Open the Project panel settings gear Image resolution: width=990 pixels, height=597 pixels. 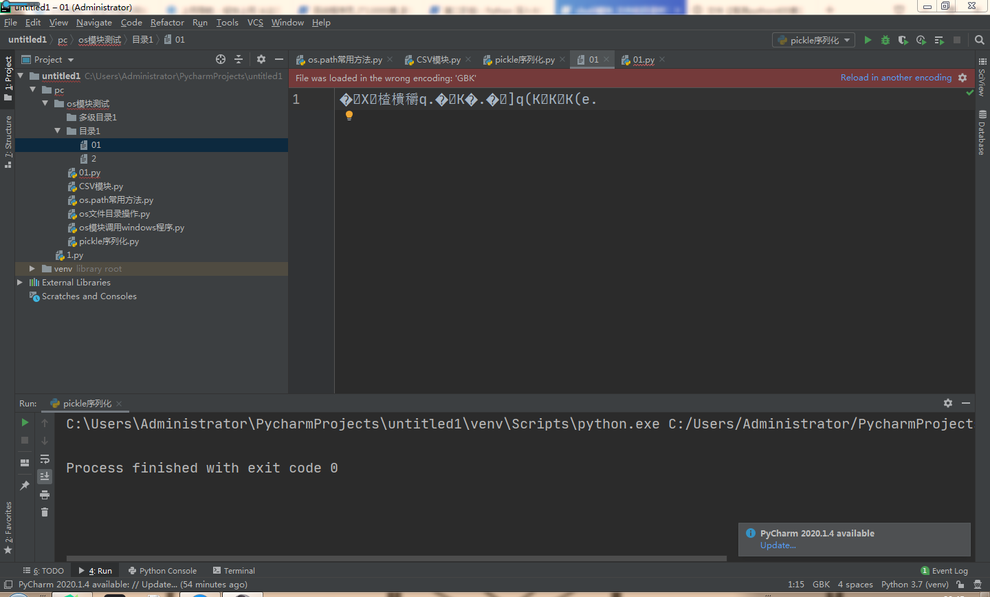click(x=261, y=59)
